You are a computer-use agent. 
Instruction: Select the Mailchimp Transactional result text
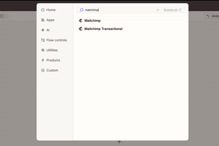click(103, 29)
